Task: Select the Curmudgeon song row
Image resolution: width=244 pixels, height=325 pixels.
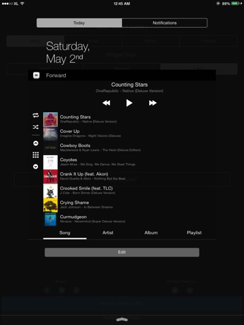Action: click(x=129, y=219)
